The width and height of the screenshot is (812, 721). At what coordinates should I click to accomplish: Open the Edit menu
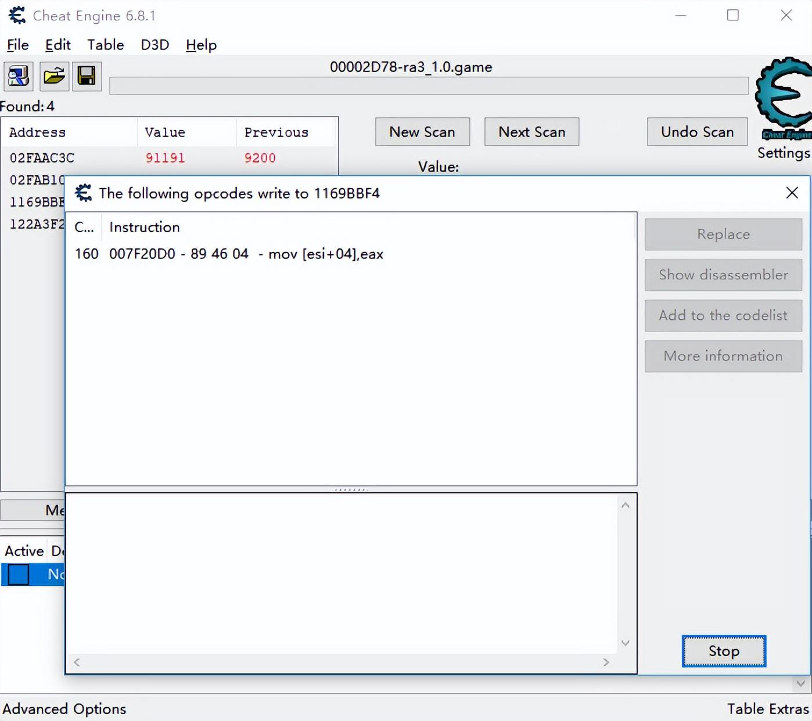58,45
